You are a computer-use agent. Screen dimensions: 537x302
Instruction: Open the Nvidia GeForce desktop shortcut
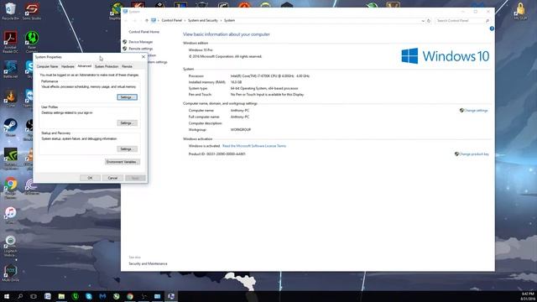(10, 159)
